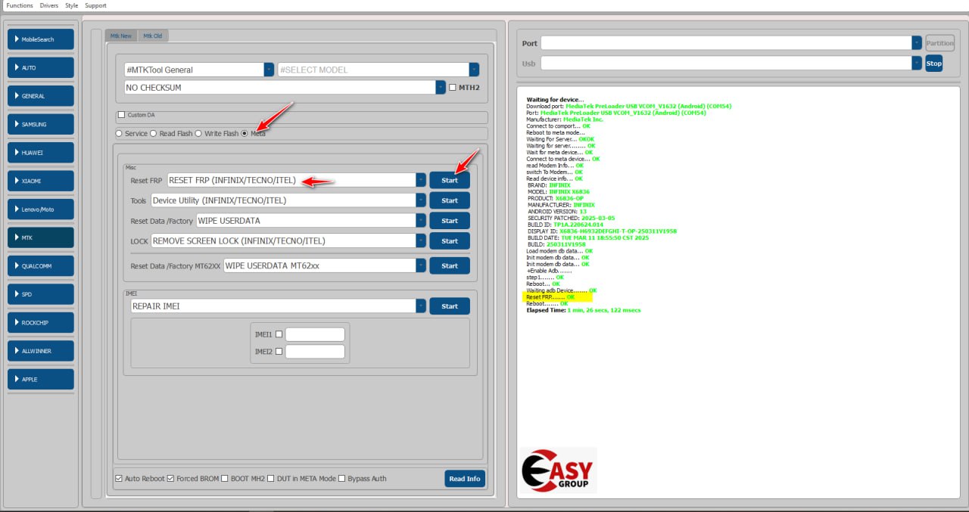Switch to the Mtk Old tab
The image size is (969, 512).
[x=153, y=36]
